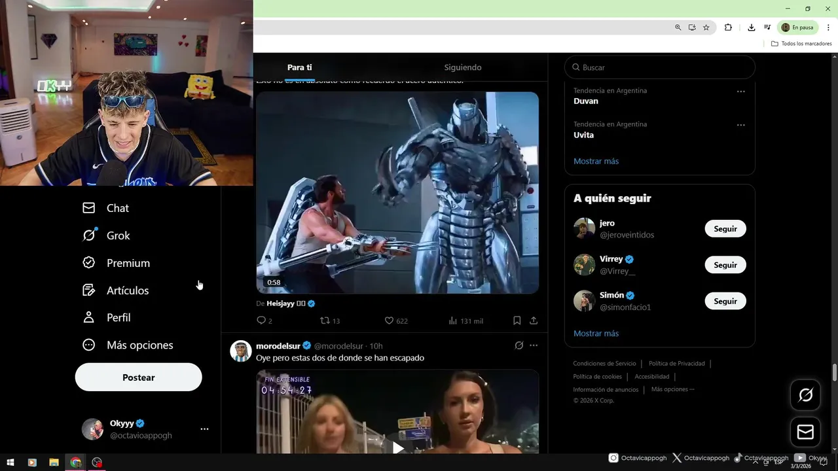
Task: Open the Okyyy account avatar
Action: coord(92,429)
